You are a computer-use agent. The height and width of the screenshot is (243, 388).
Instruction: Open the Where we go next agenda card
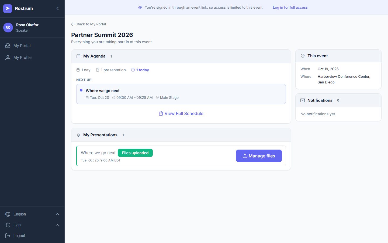tap(181, 94)
